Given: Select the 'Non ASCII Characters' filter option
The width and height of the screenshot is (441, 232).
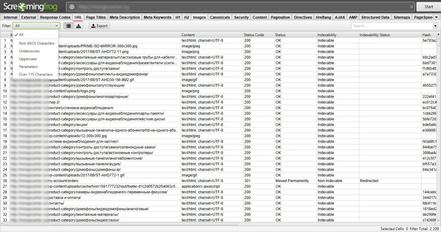Looking at the screenshot, I should [37, 43].
